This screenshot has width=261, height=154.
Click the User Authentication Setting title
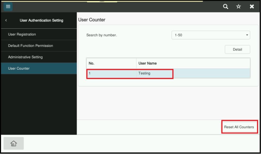[41, 20]
